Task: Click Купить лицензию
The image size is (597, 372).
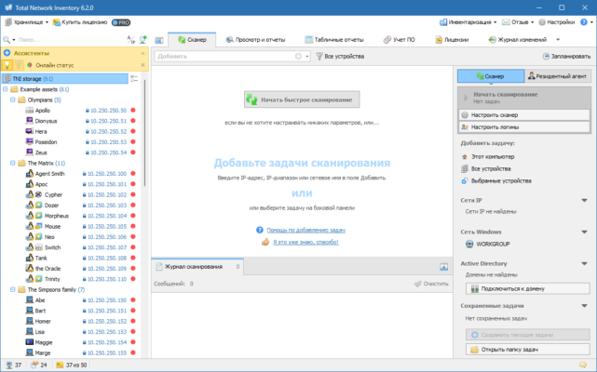Action: (80, 22)
